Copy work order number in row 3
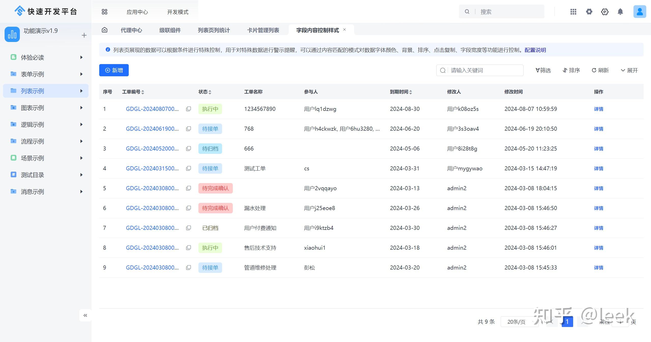651x342 pixels. pos(189,148)
